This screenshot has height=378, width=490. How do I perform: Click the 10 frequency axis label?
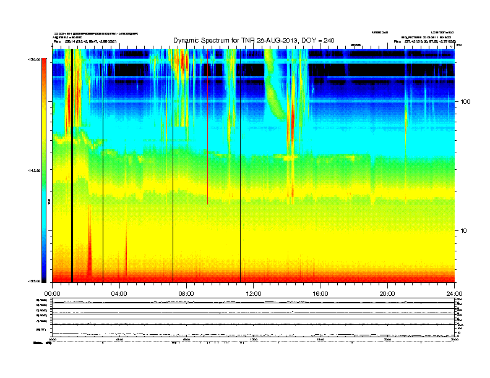coord(464,231)
